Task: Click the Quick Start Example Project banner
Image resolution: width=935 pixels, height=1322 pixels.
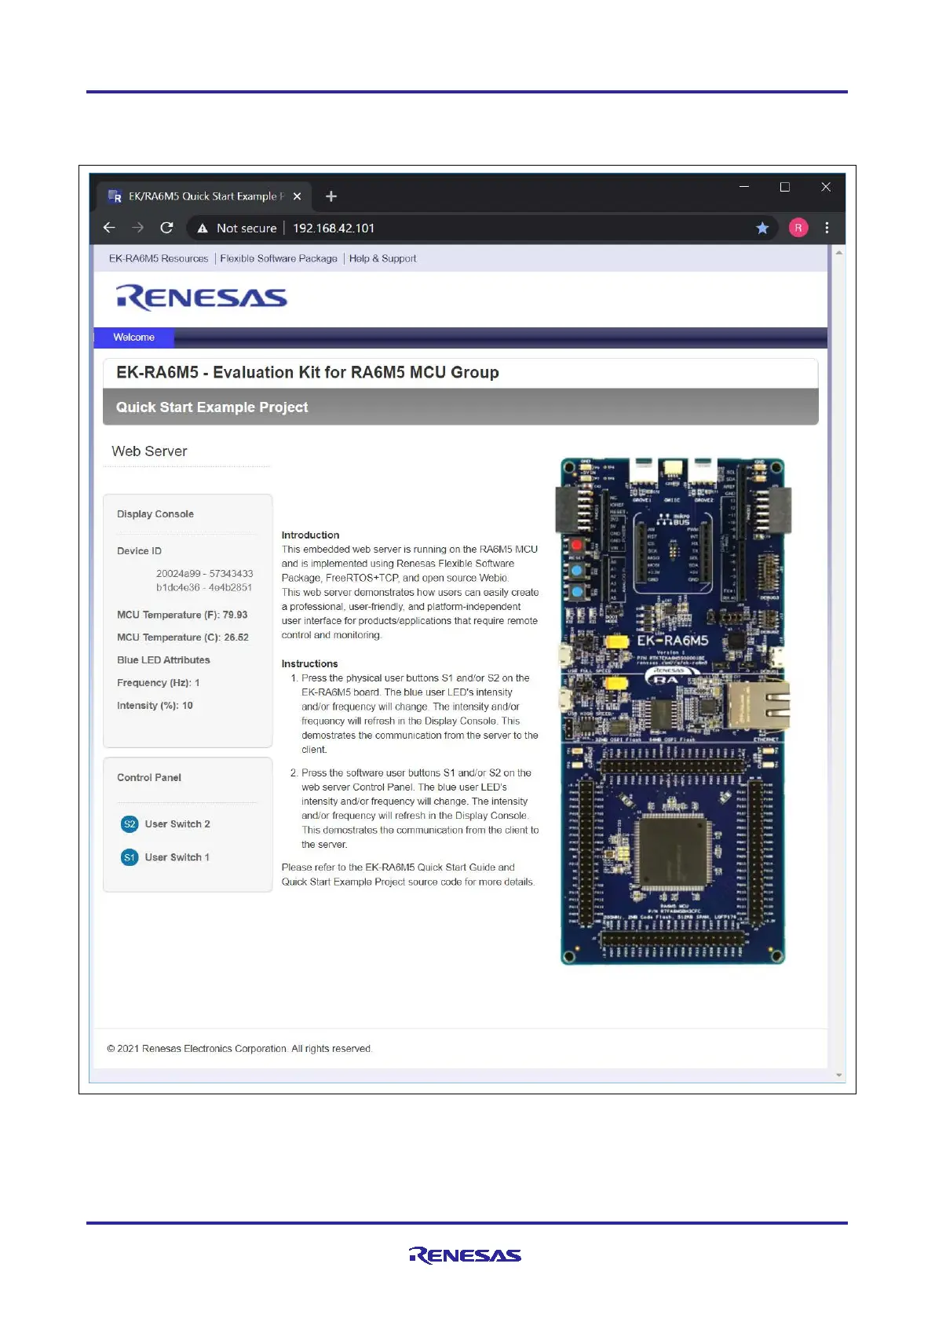Action: click(x=461, y=407)
